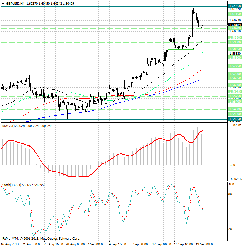Image resolution: width=242 pixels, height=247 pixels.
Task: Click the 0.00 level on MACD scale
Action: pyautogui.click(x=232, y=165)
